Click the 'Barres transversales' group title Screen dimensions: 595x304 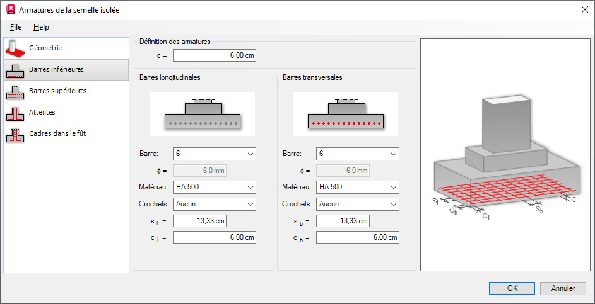[313, 77]
